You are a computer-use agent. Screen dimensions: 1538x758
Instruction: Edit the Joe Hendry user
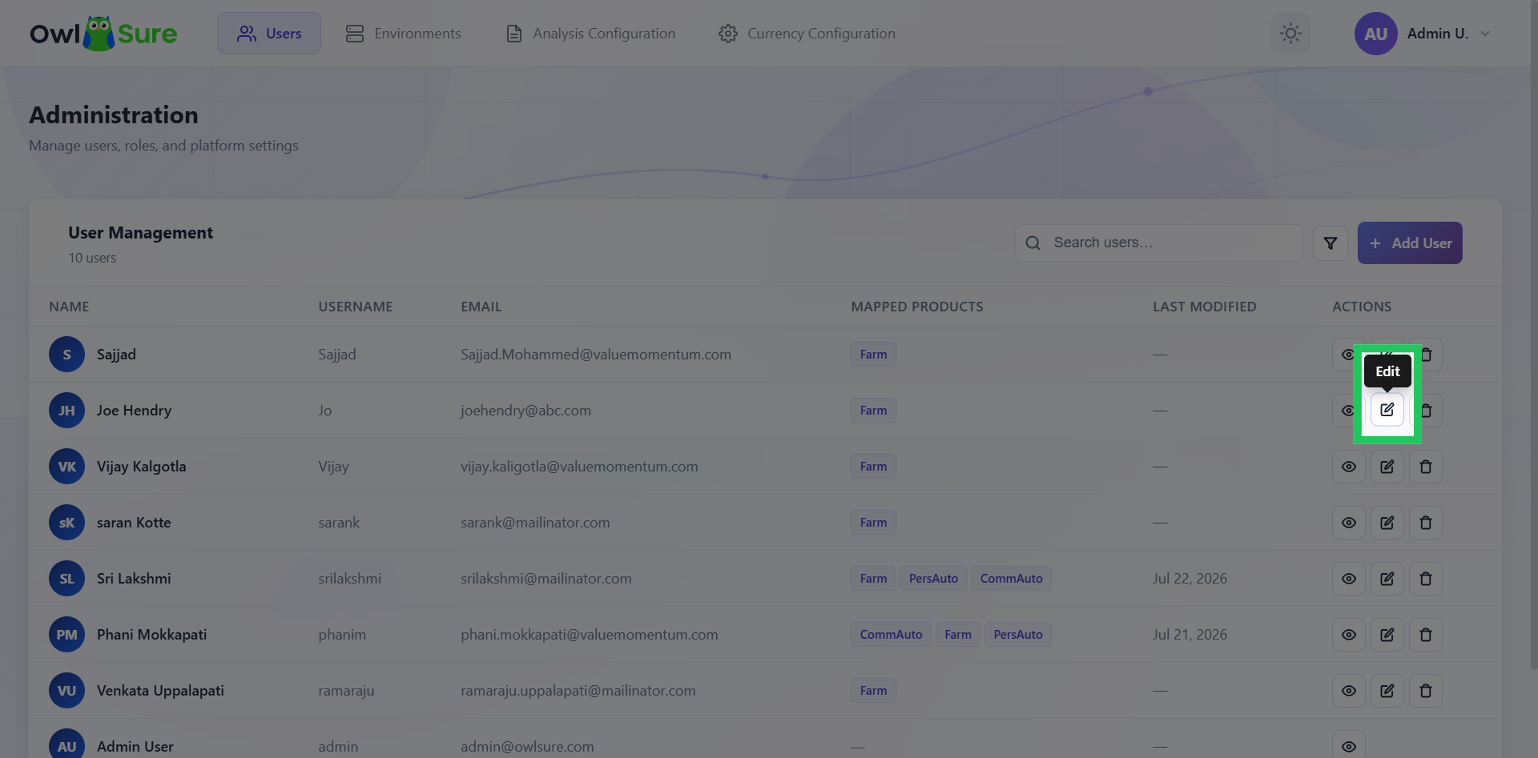point(1387,410)
